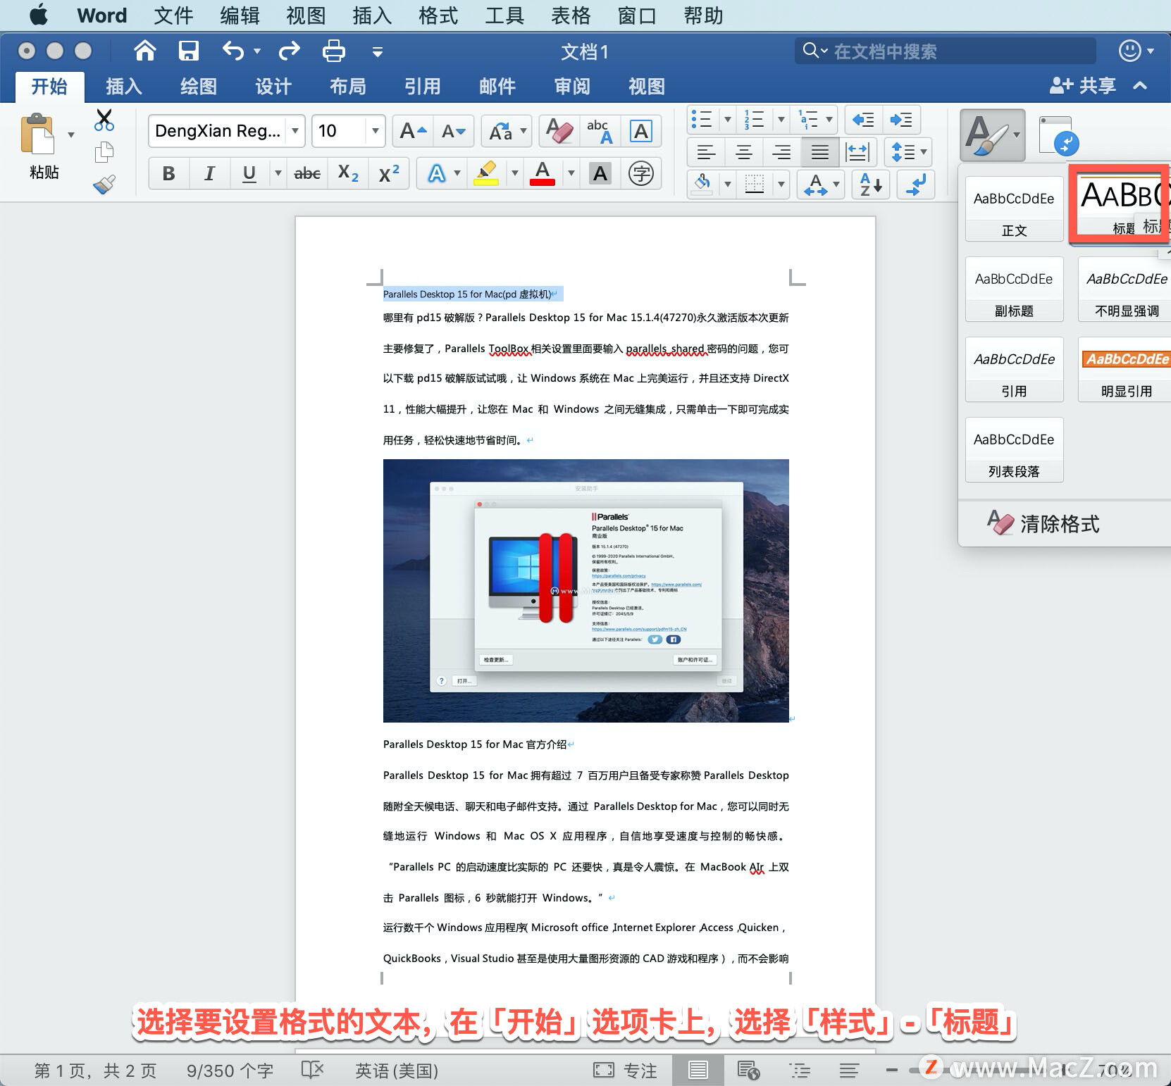Activate the Format Painter brush

pyautogui.click(x=104, y=185)
